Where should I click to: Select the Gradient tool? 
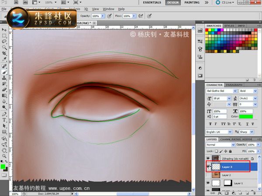pyautogui.click(x=4, y=95)
